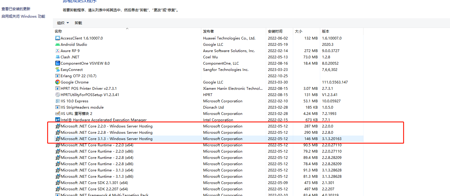Screen dimensions: 450x196
Task: Select version 2.1.301 cell
Action: coord(328,183)
